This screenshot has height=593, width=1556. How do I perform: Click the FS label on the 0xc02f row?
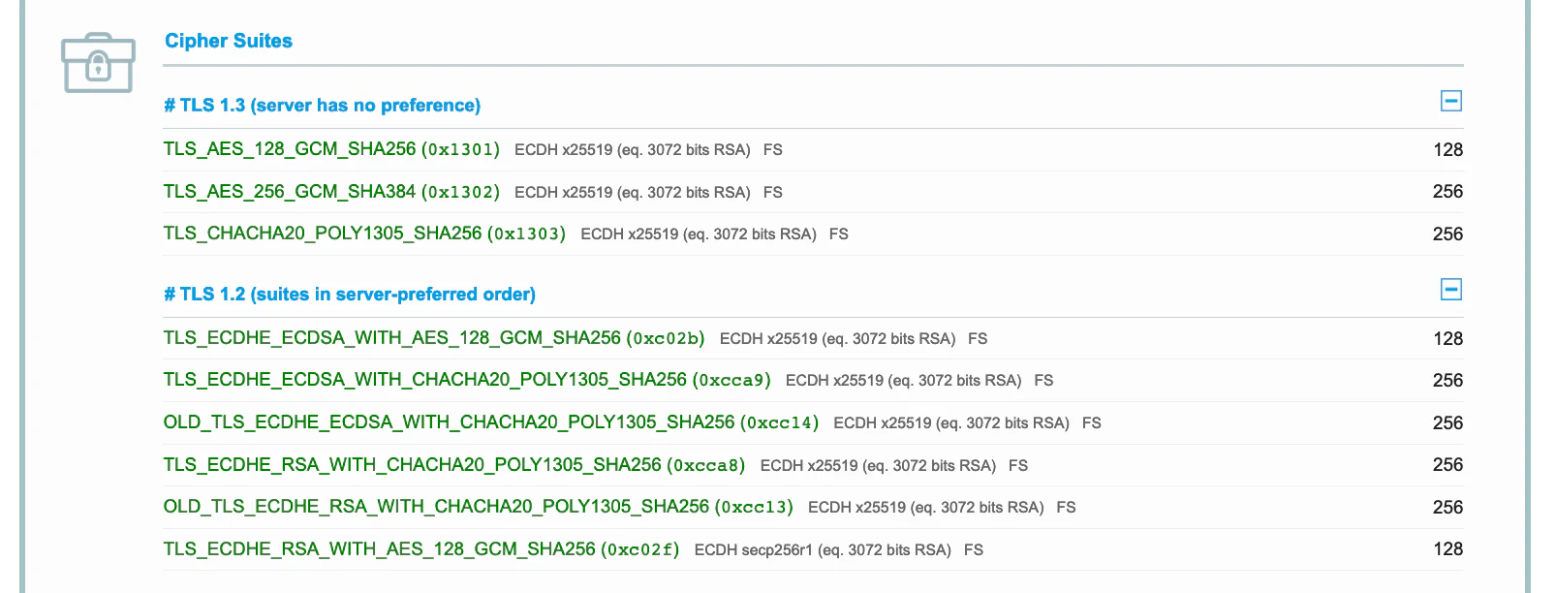click(974, 550)
